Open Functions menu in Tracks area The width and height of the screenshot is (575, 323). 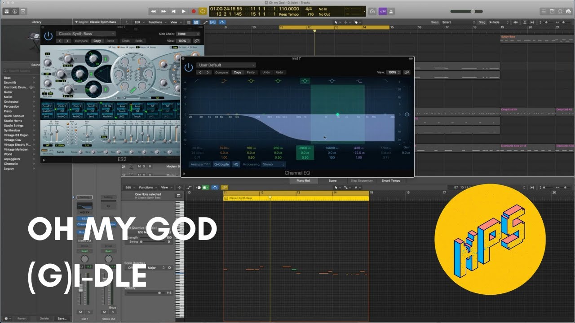tap(157, 22)
